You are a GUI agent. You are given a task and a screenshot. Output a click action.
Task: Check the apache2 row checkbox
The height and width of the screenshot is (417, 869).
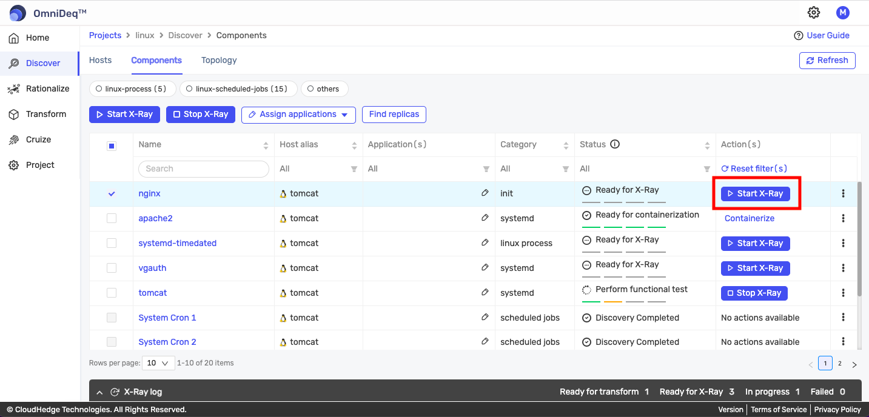tap(112, 218)
